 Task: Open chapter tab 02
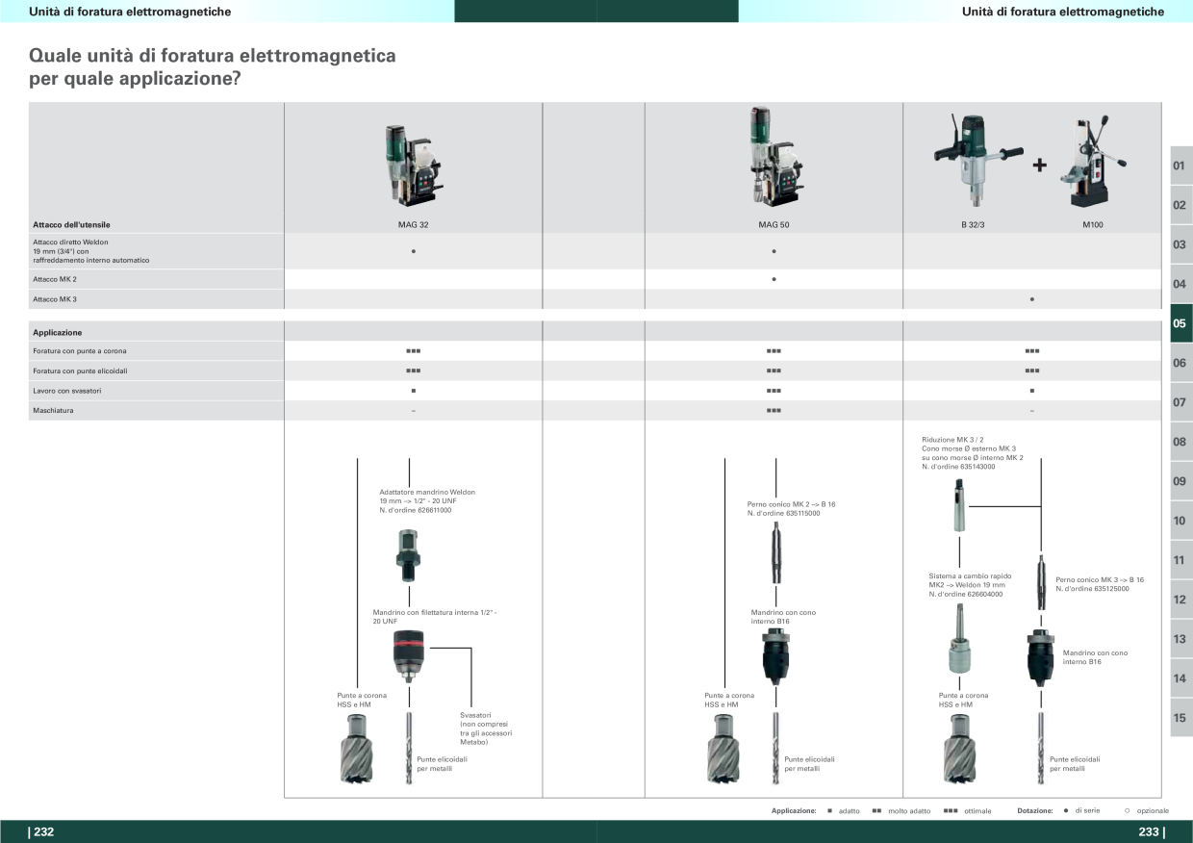[x=1180, y=205]
